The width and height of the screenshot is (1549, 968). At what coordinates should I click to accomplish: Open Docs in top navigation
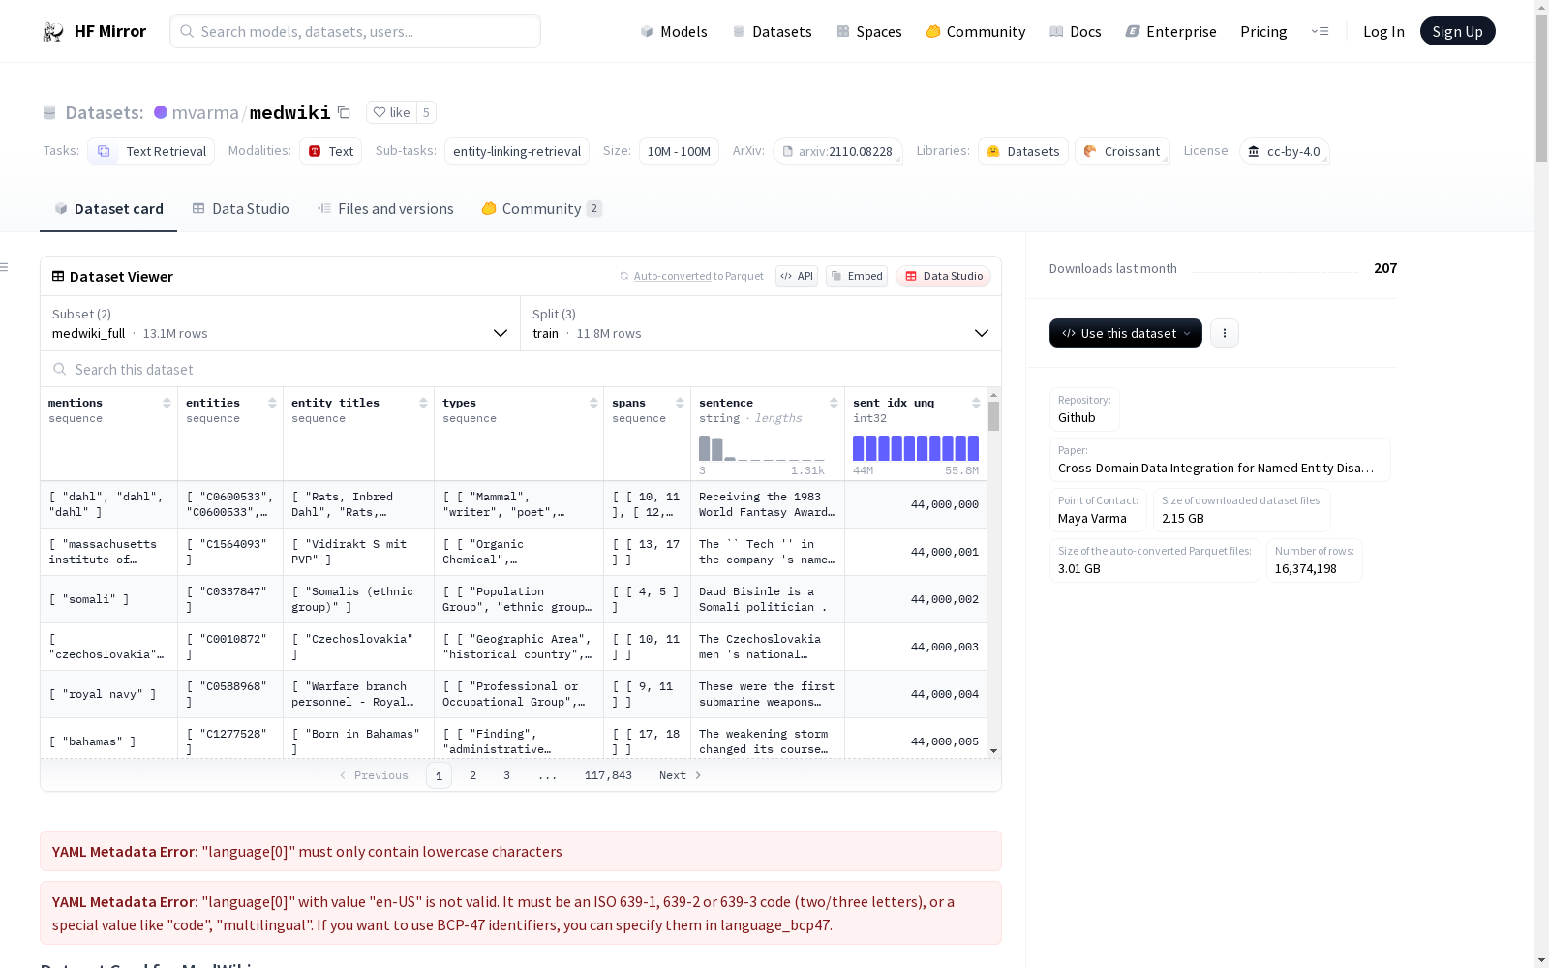click(1076, 32)
